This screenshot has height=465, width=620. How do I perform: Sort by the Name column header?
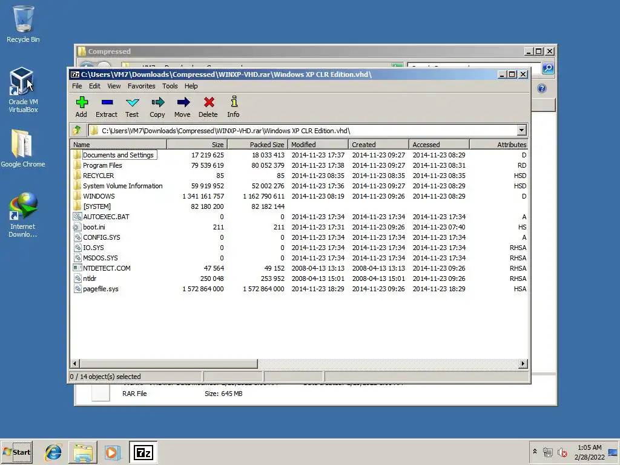pyautogui.click(x=119, y=144)
